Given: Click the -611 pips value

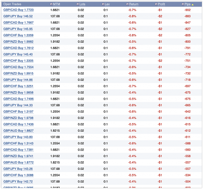Looking at the screenshot, I should (x=187, y=137).
